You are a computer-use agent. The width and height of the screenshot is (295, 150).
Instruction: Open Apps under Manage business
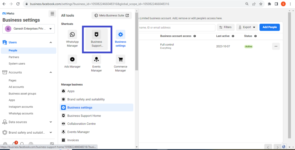coord(96,91)
